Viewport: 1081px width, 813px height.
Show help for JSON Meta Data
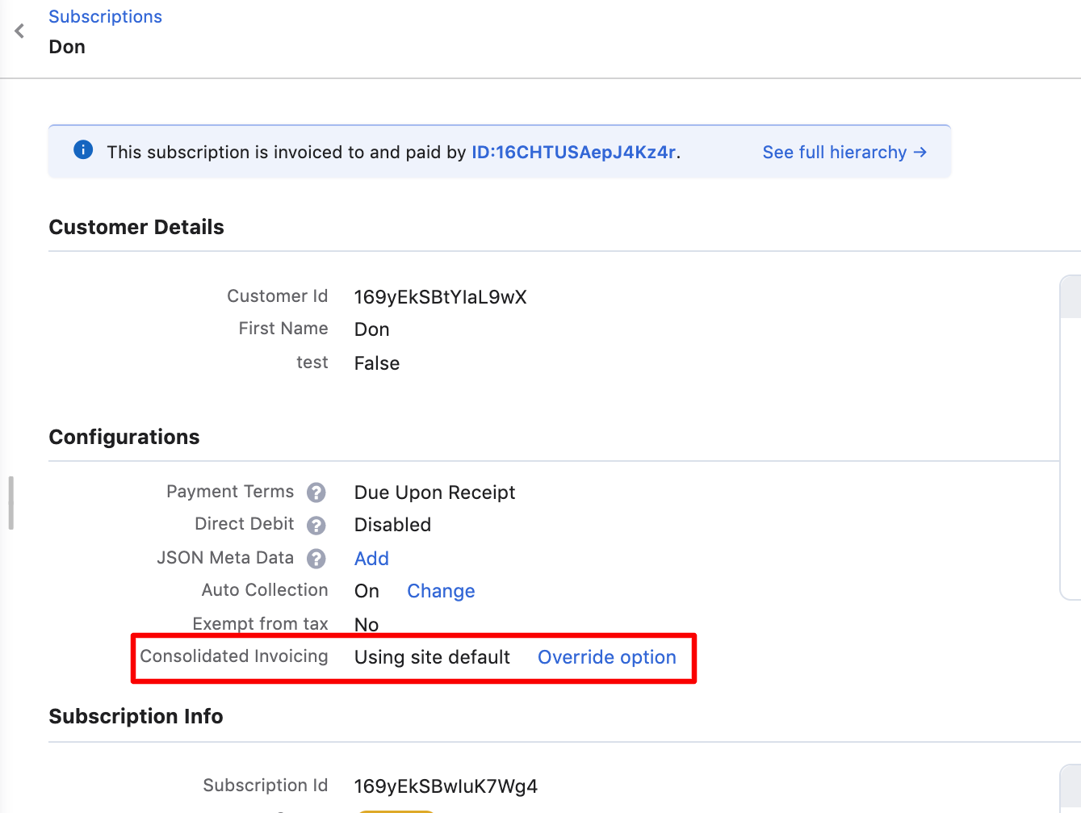316,559
